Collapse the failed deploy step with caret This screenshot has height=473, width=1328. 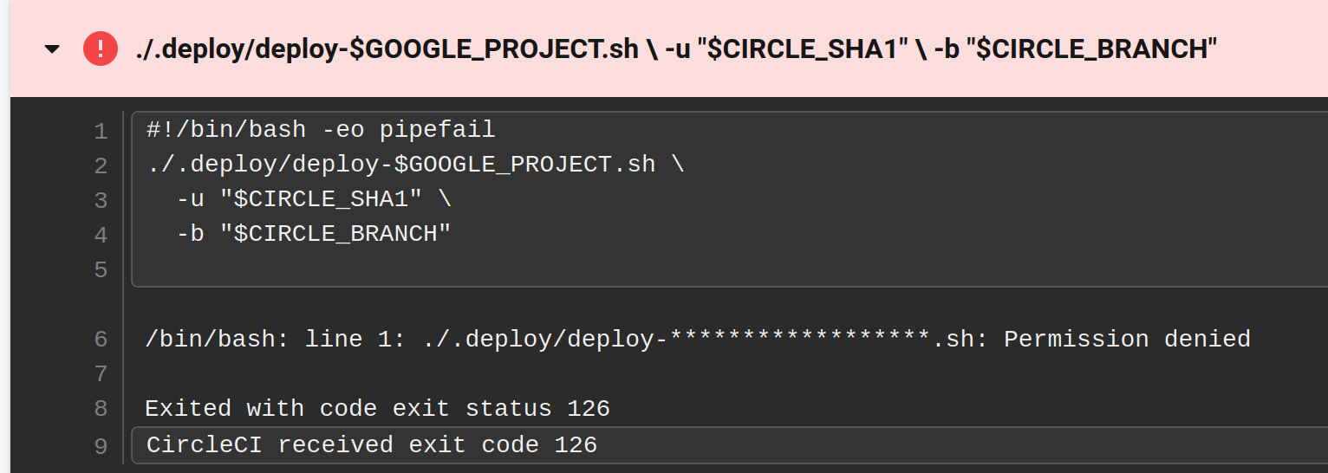click(52, 49)
